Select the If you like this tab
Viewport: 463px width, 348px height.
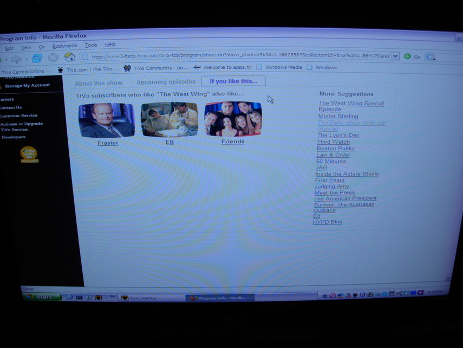[233, 81]
